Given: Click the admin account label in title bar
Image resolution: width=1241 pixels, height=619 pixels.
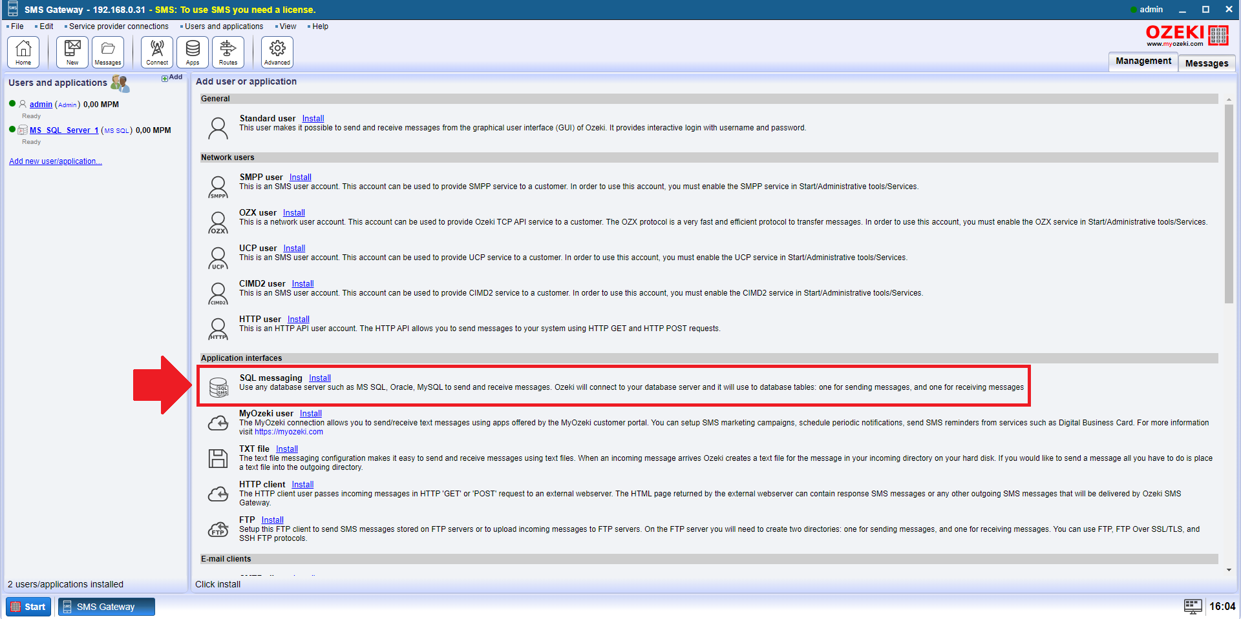Looking at the screenshot, I should (1151, 10).
